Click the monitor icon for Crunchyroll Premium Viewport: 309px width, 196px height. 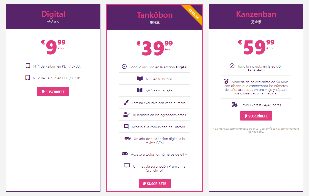[x=127, y=166]
